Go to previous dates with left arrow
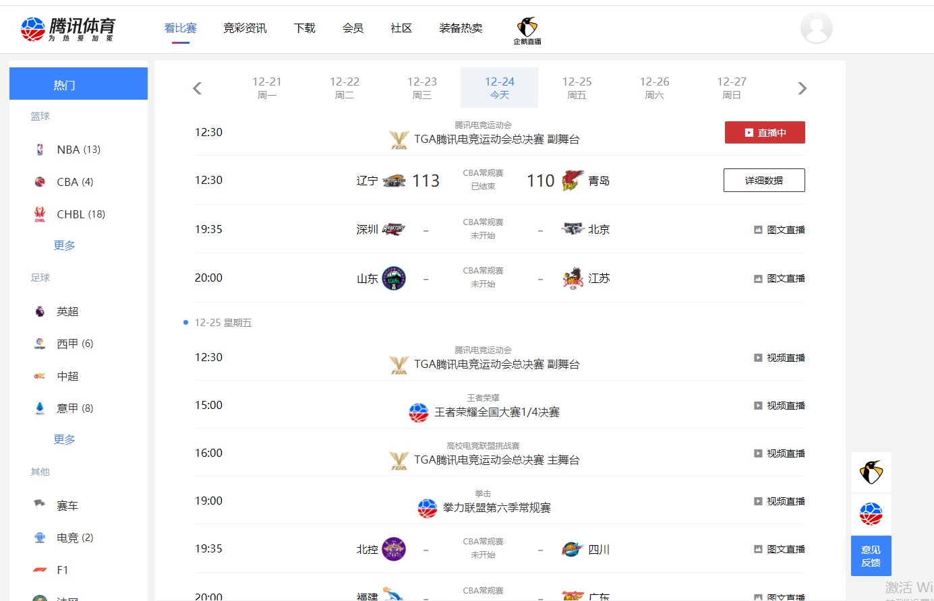This screenshot has width=934, height=601. coord(198,88)
